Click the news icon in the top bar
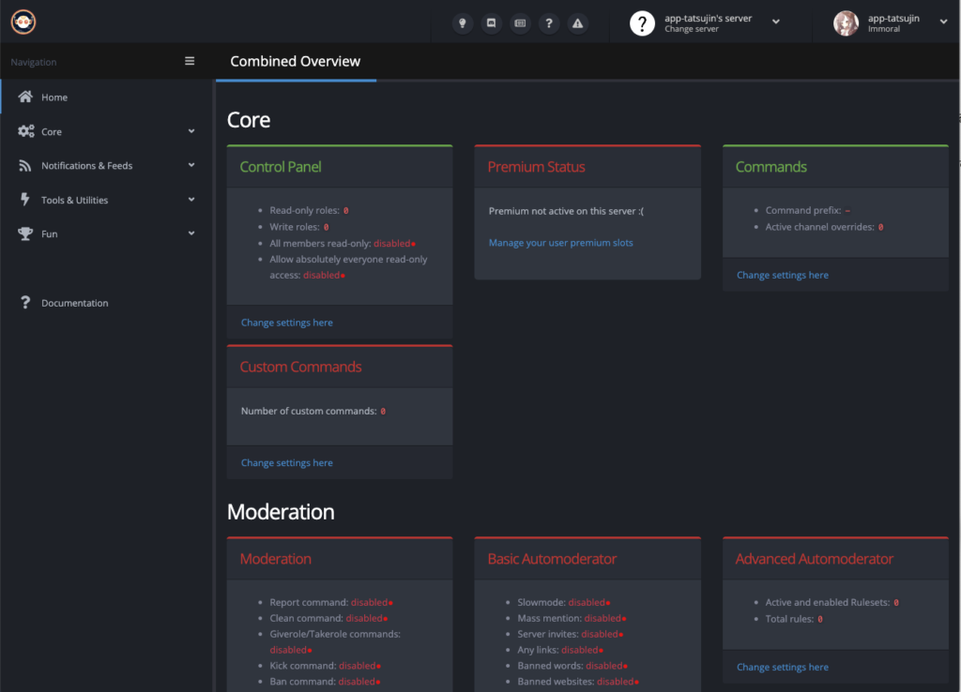The height and width of the screenshot is (692, 961). pos(520,23)
